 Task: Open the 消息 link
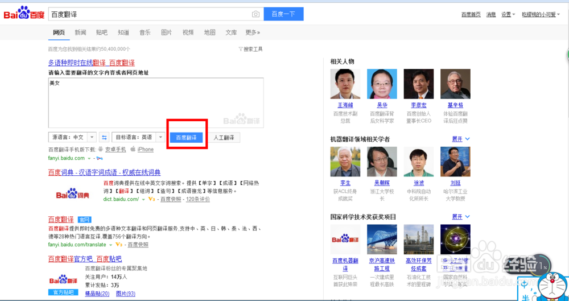491,15
